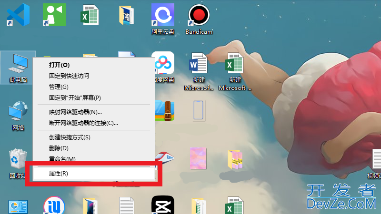Screen dimensions: 381x214
Task: Open CapCut black app icon
Action: tap(163, 205)
